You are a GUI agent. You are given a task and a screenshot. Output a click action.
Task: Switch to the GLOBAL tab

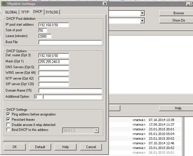[x=11, y=12]
